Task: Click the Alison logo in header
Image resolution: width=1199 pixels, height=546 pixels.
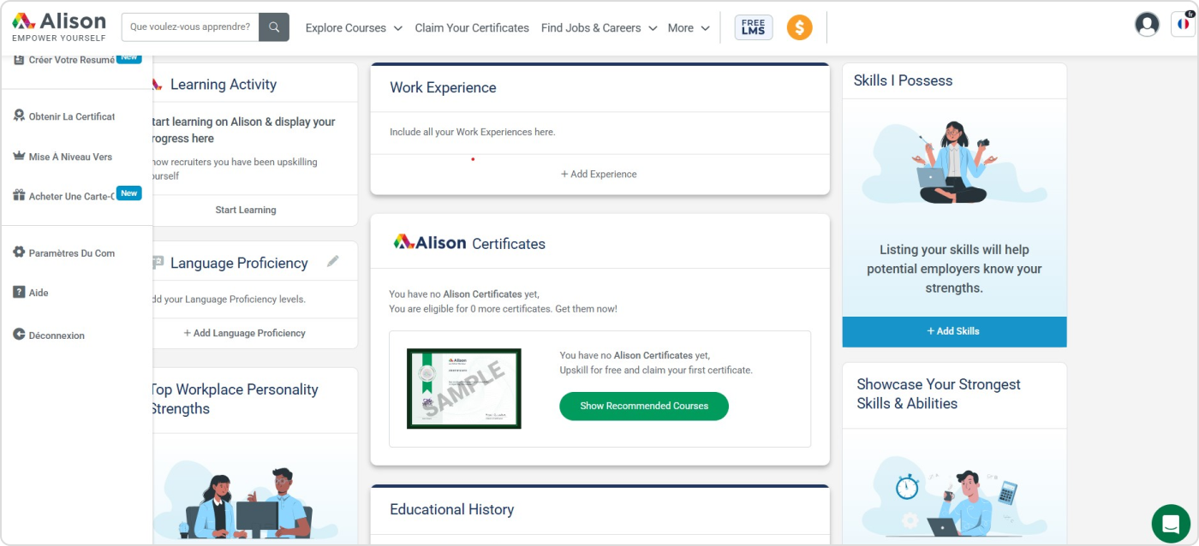Action: point(59,27)
